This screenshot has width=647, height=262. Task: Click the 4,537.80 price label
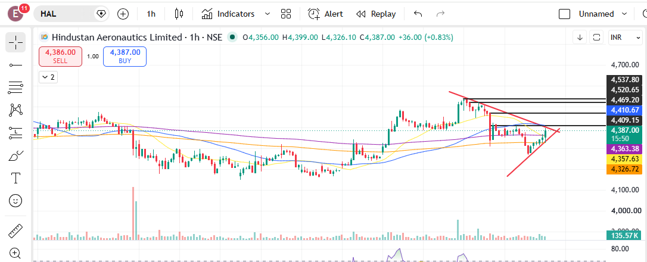point(625,80)
